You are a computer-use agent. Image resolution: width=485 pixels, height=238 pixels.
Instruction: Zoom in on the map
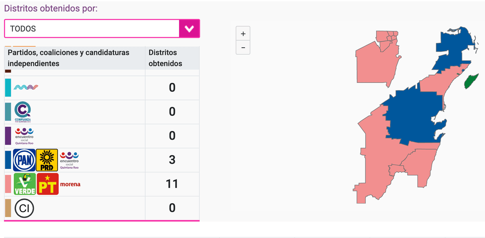243,34
